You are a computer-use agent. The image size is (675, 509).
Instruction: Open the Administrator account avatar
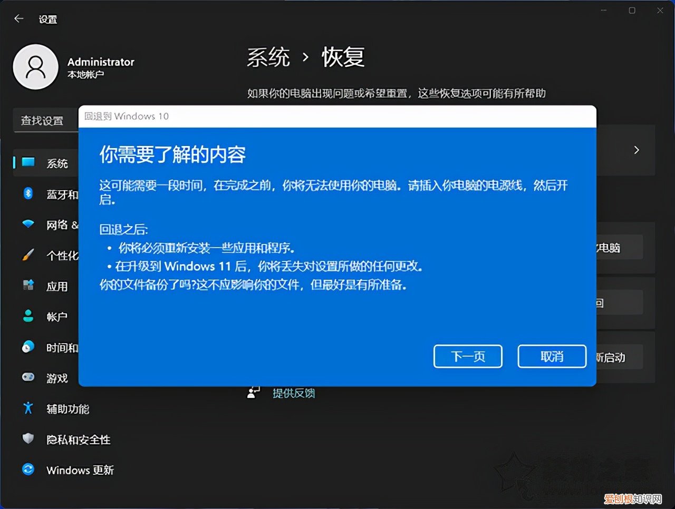pos(36,67)
